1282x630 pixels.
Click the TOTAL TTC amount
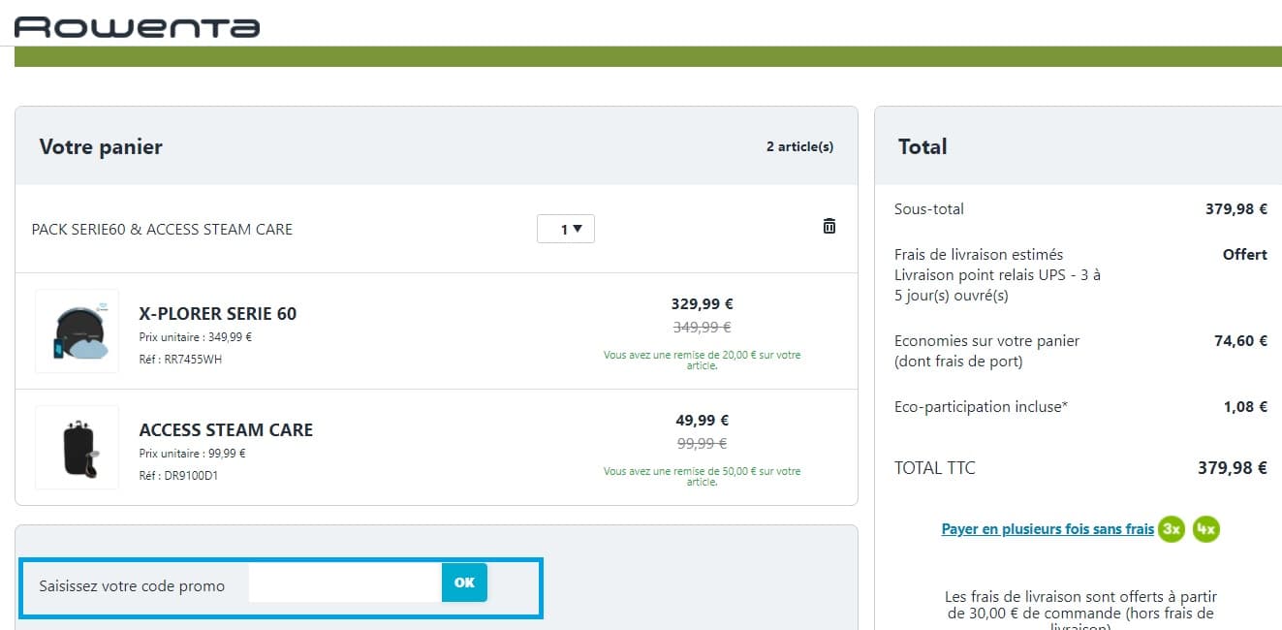tap(1233, 467)
